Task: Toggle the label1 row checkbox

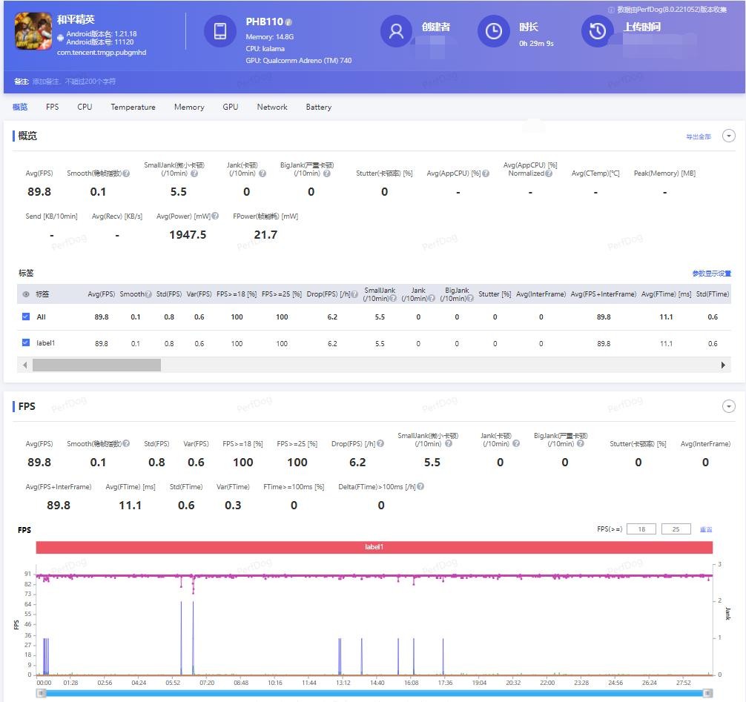Action: [x=26, y=343]
